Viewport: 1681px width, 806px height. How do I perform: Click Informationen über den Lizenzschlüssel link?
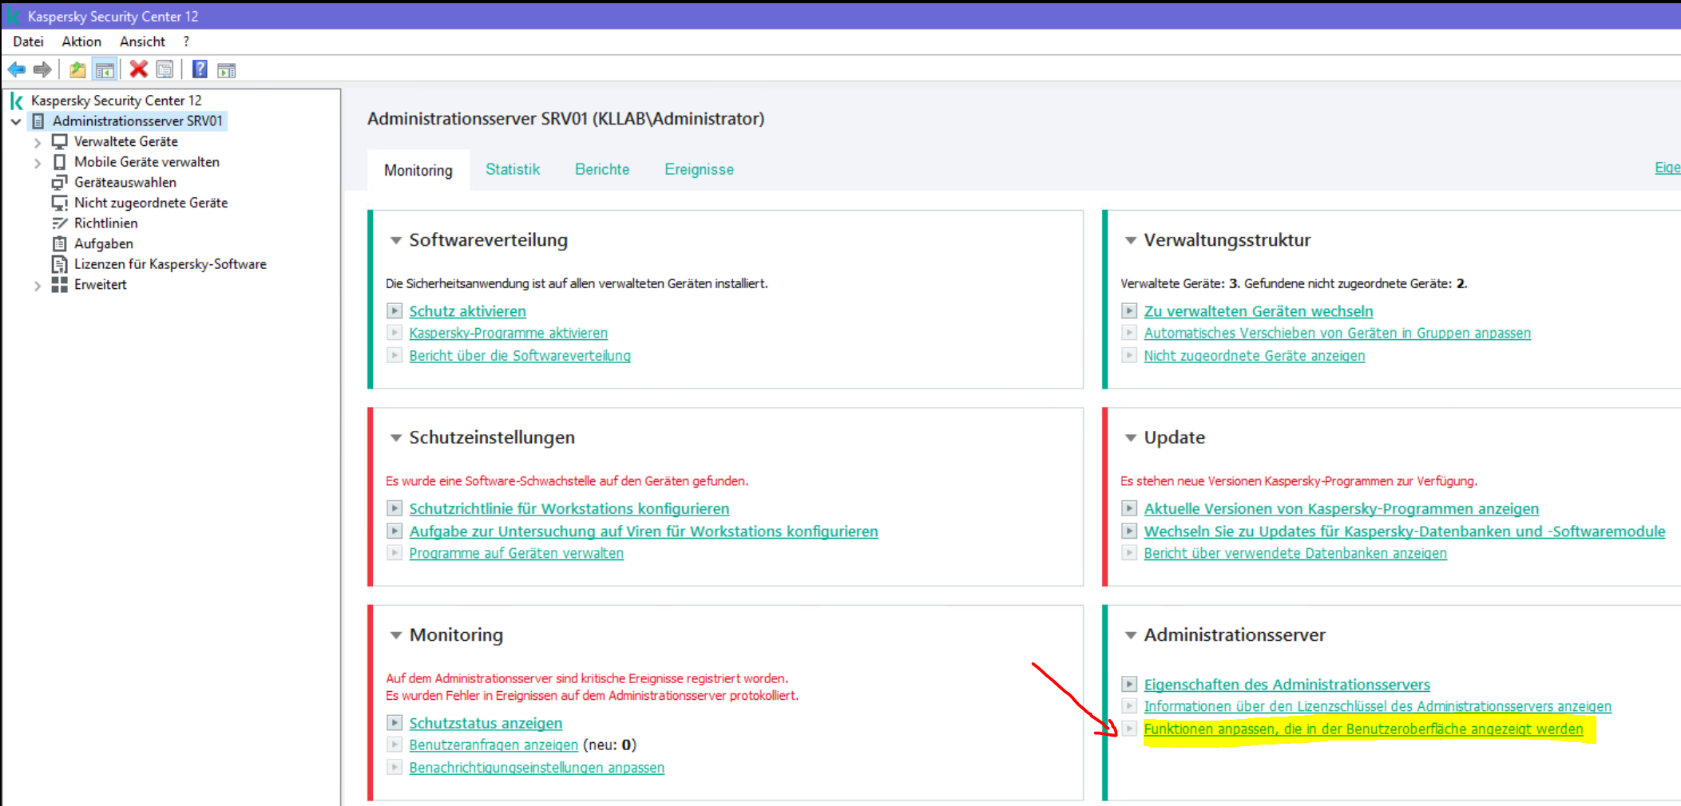click(x=1378, y=706)
